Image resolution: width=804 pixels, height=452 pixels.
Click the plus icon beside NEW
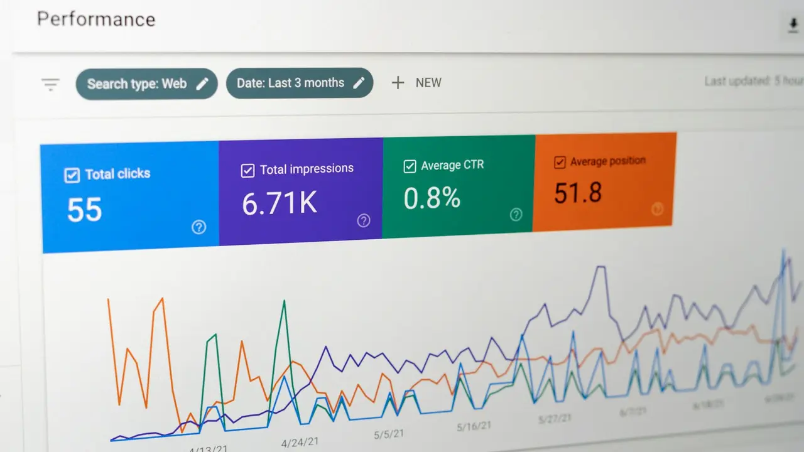398,82
